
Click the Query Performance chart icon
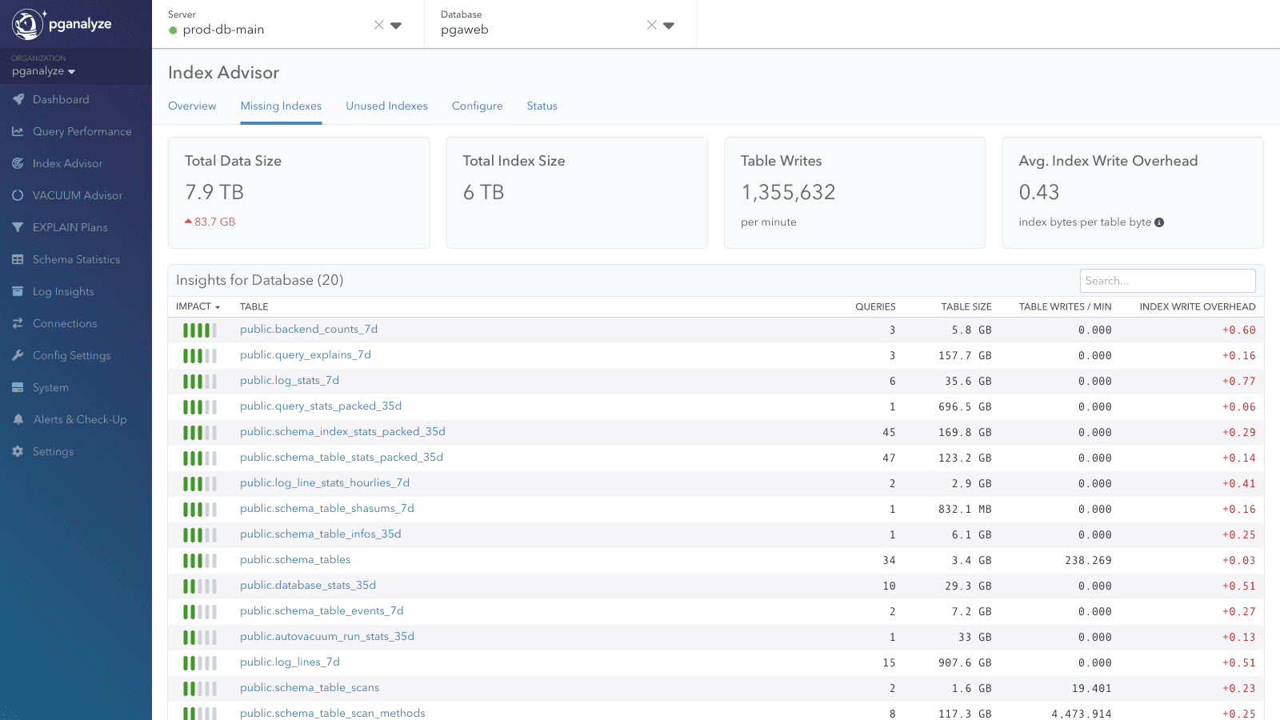pyautogui.click(x=18, y=131)
